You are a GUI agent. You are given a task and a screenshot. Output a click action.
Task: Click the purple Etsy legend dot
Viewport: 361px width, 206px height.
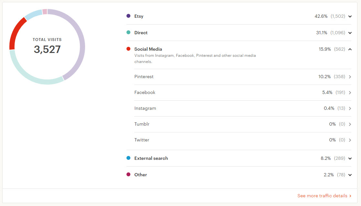point(128,16)
